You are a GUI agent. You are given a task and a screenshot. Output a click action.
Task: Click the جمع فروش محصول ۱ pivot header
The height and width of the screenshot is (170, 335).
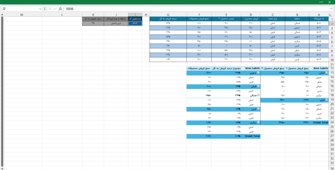click(297, 69)
